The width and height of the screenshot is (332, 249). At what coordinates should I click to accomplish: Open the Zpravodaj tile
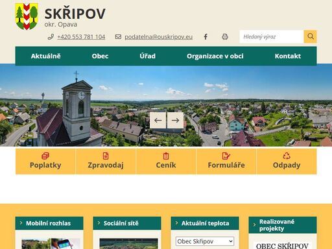coord(106,161)
